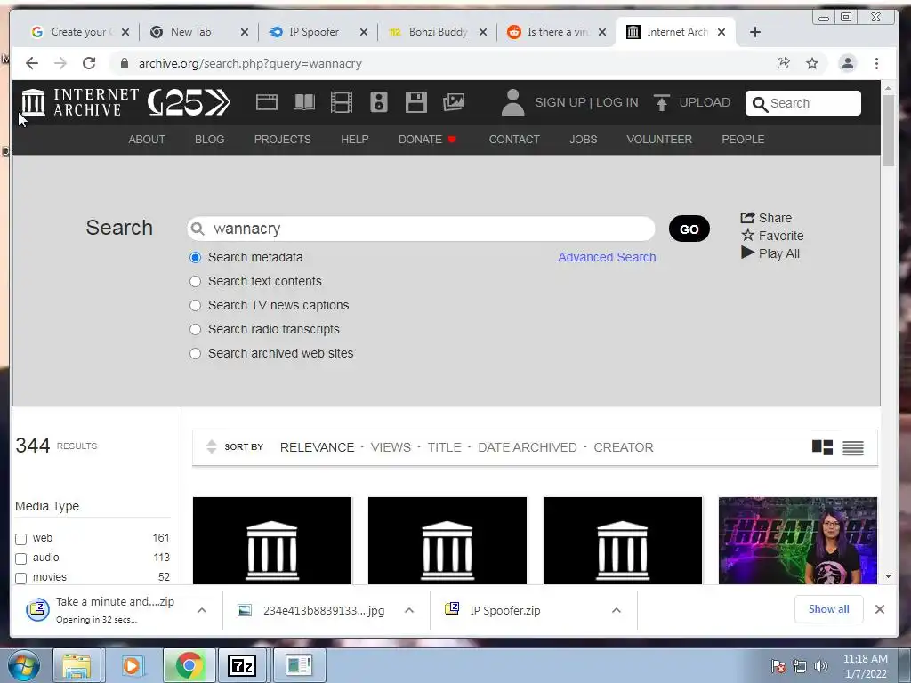The image size is (911, 683).
Task: Open the Audio speaker icon
Action: pyautogui.click(x=379, y=102)
